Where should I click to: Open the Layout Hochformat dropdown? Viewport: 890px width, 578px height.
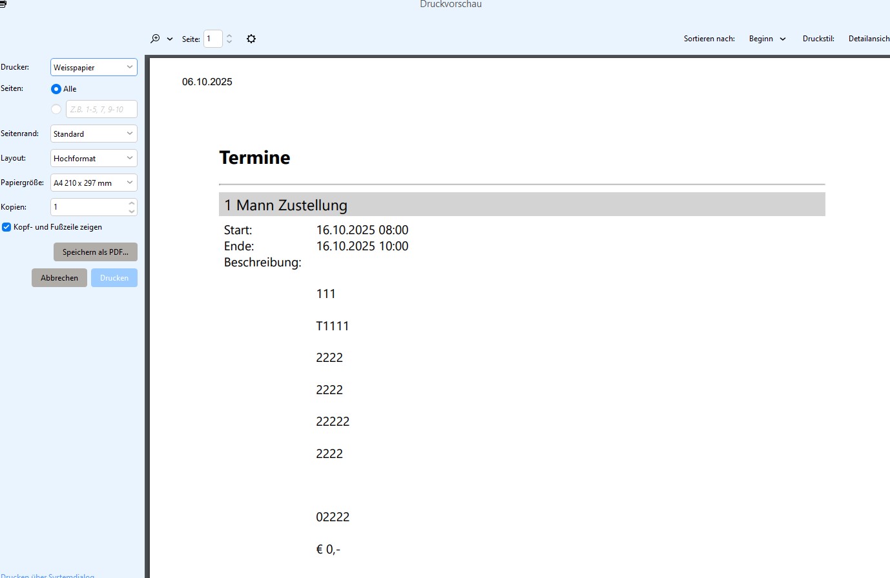[94, 158]
